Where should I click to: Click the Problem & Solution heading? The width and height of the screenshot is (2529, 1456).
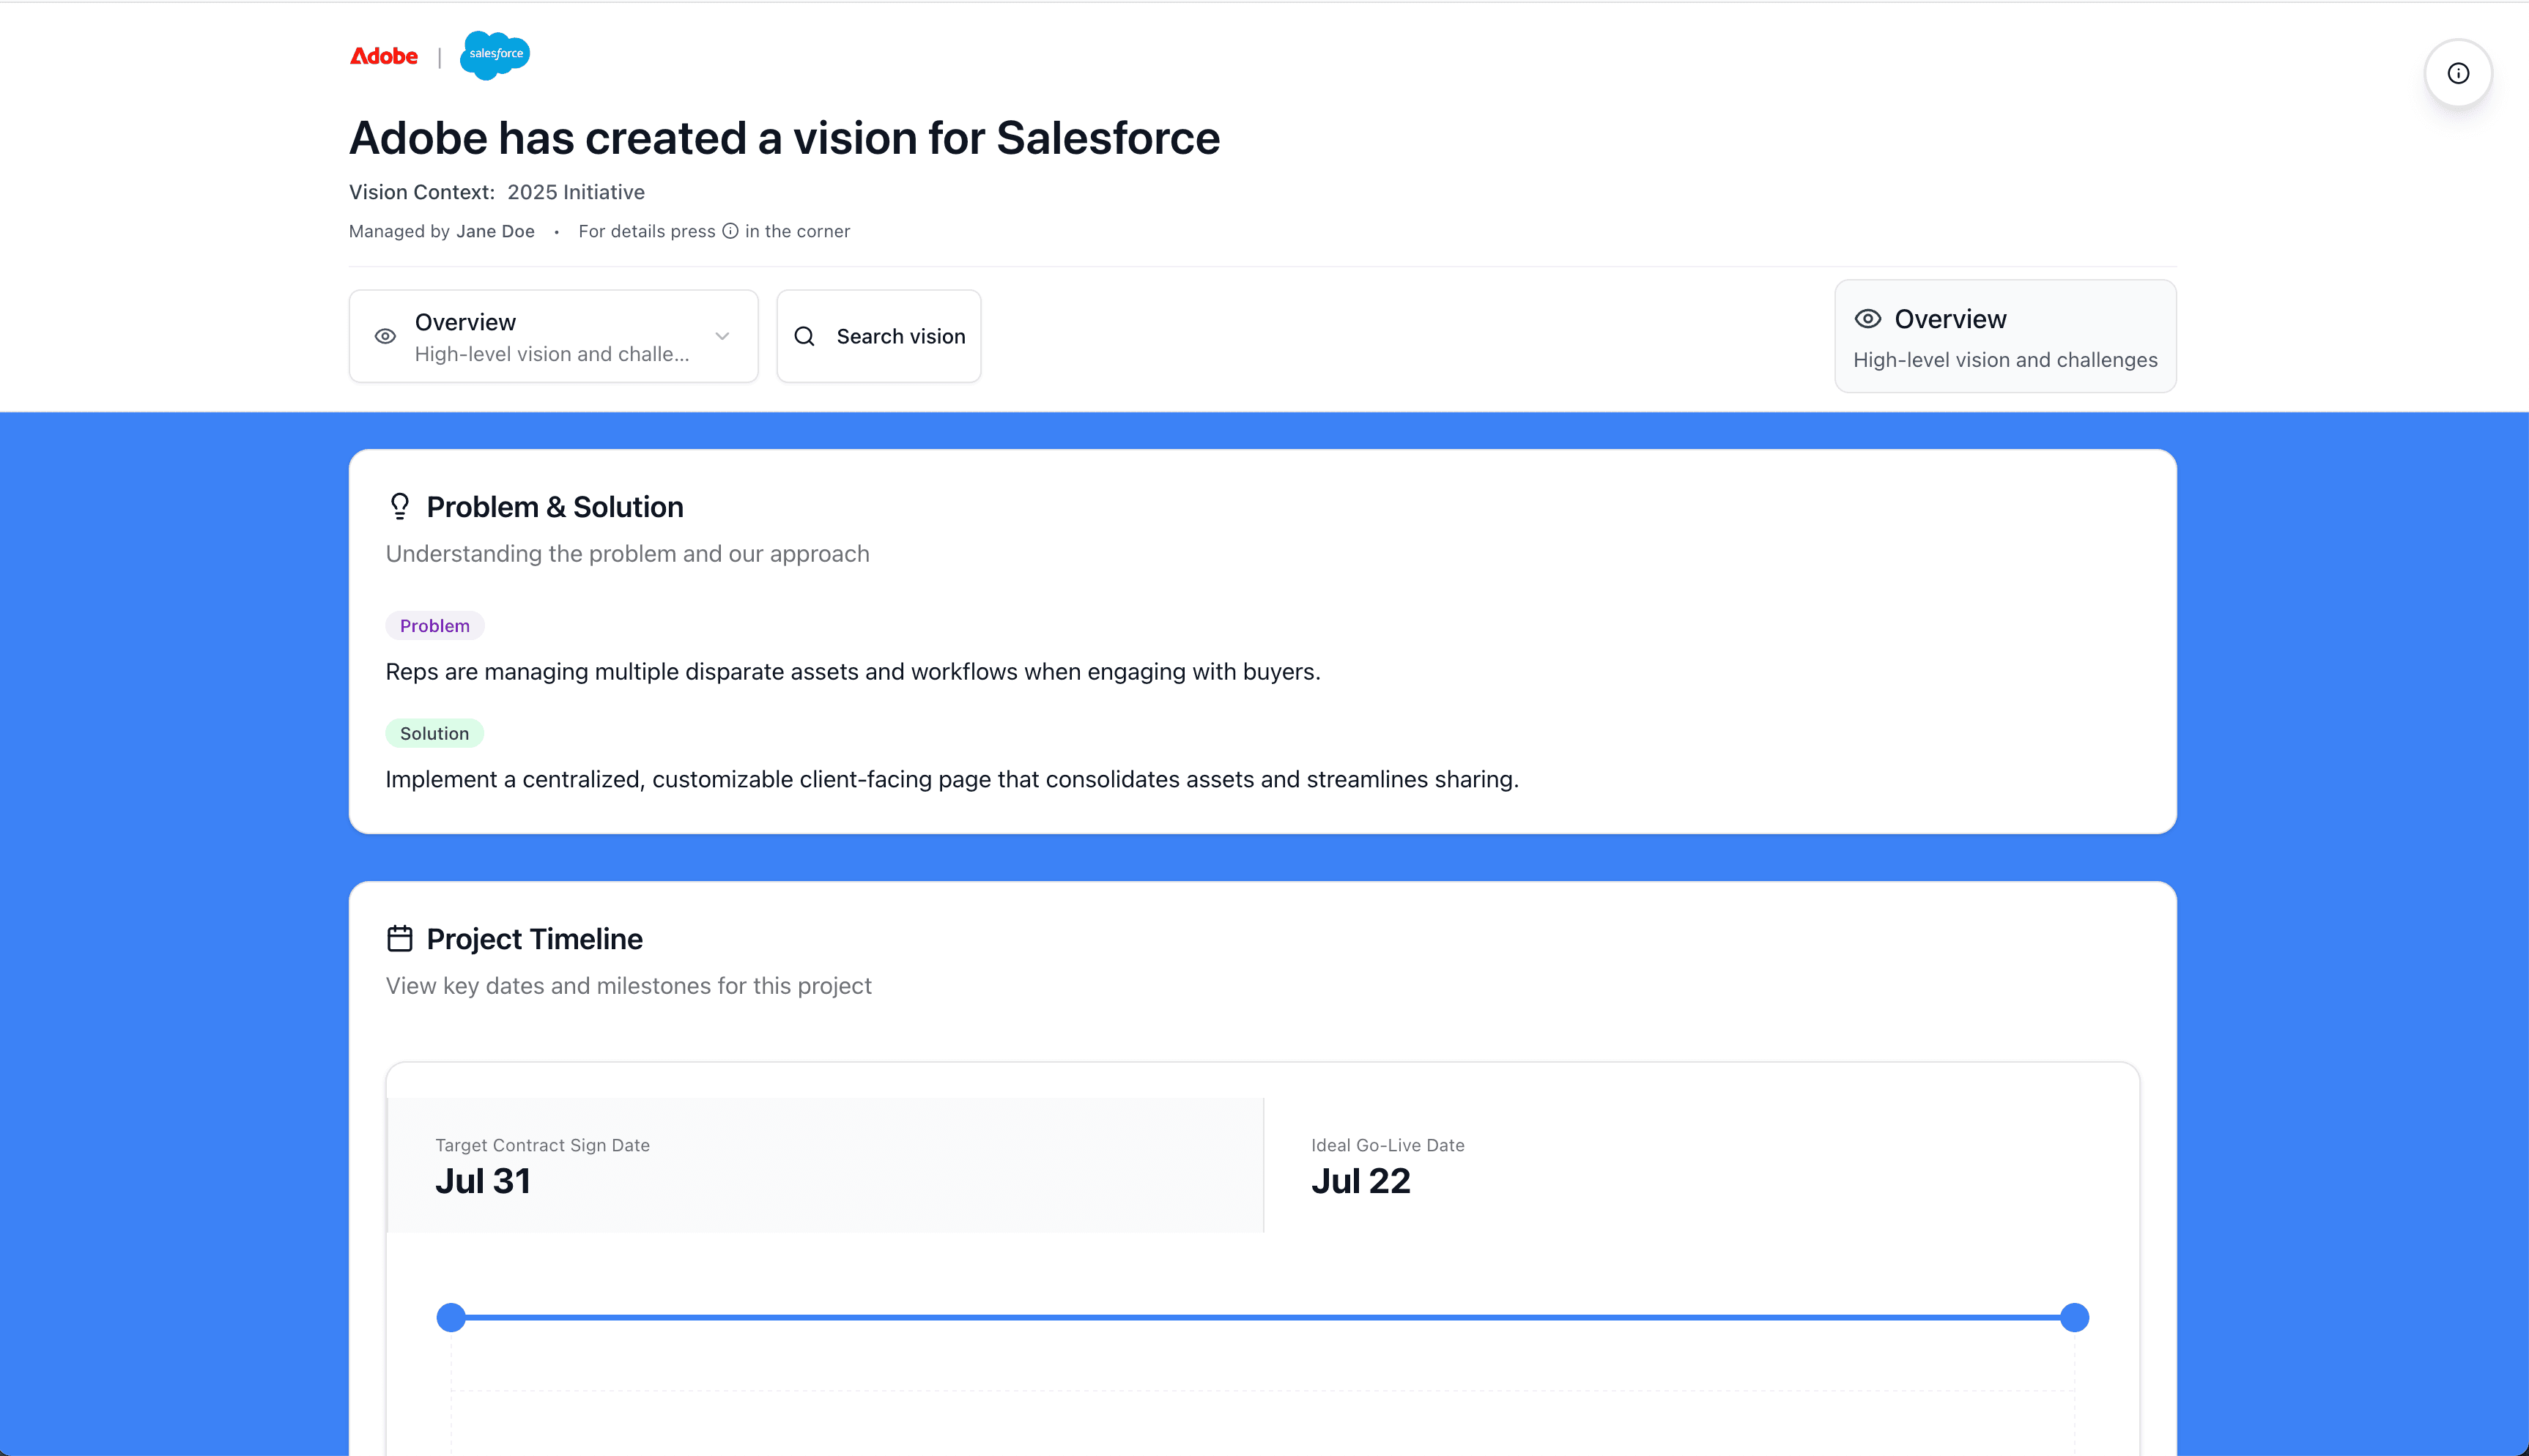tap(555, 507)
